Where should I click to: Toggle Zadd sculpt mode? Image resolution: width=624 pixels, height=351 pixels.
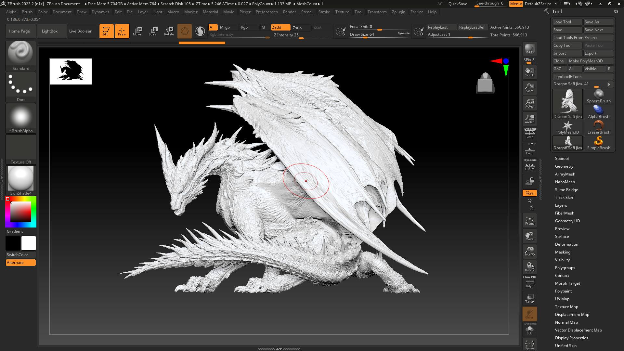pyautogui.click(x=280, y=27)
